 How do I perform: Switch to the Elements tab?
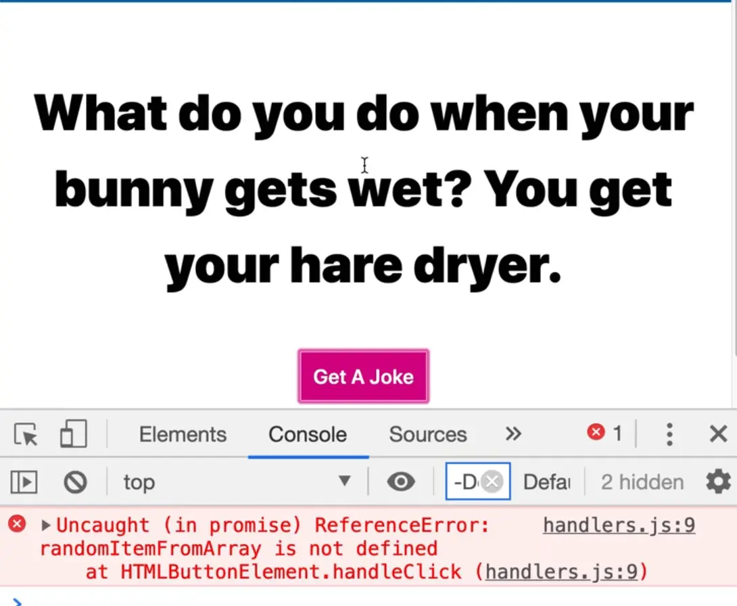coord(183,434)
